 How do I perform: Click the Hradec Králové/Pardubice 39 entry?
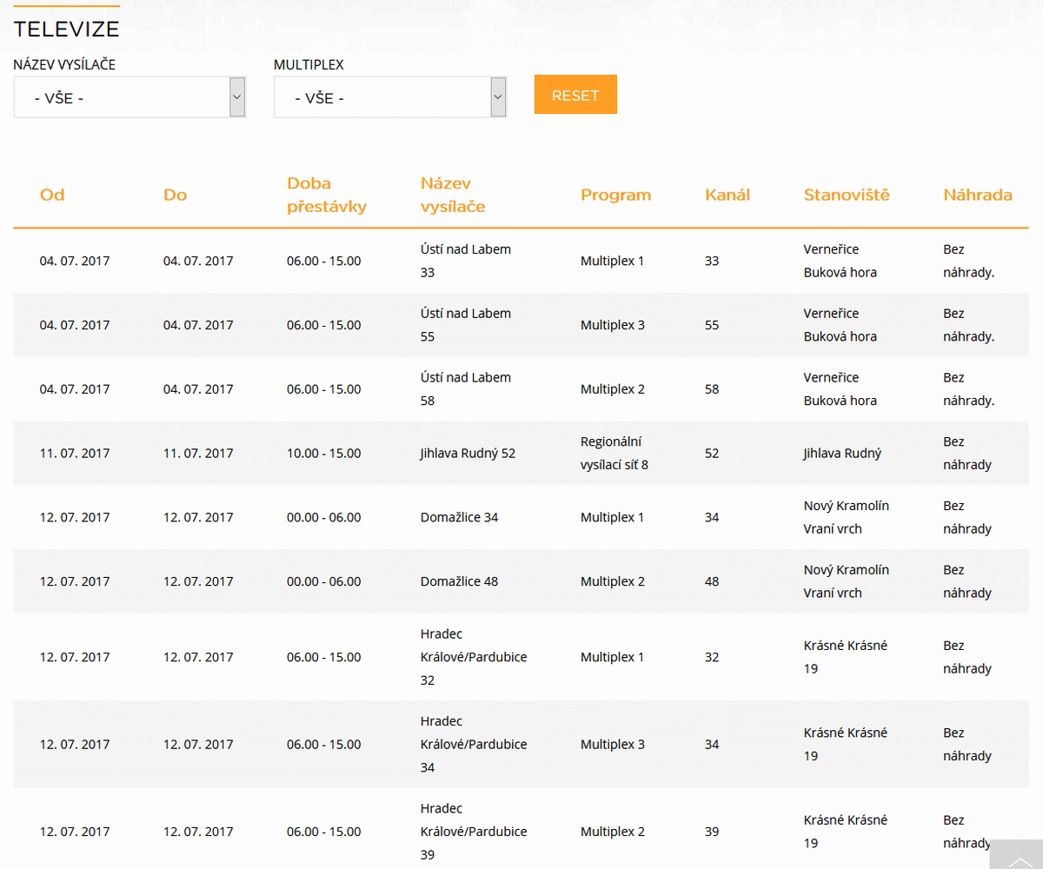tap(473, 832)
